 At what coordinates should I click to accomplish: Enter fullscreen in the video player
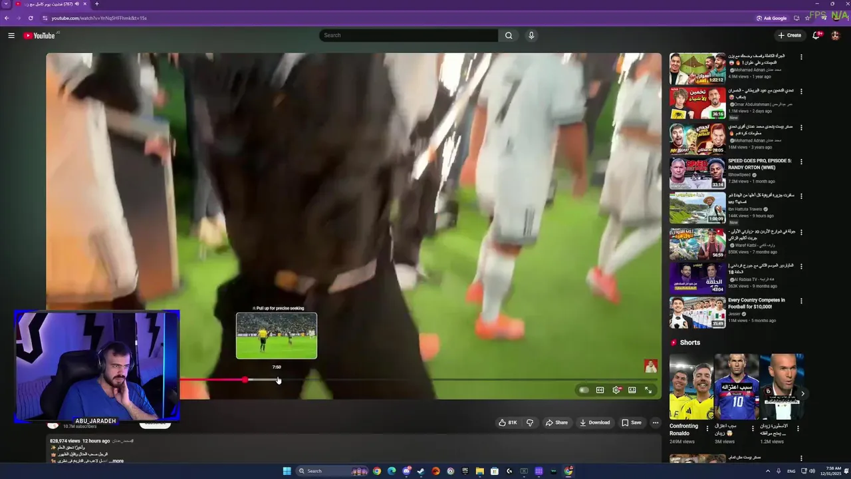(648, 390)
